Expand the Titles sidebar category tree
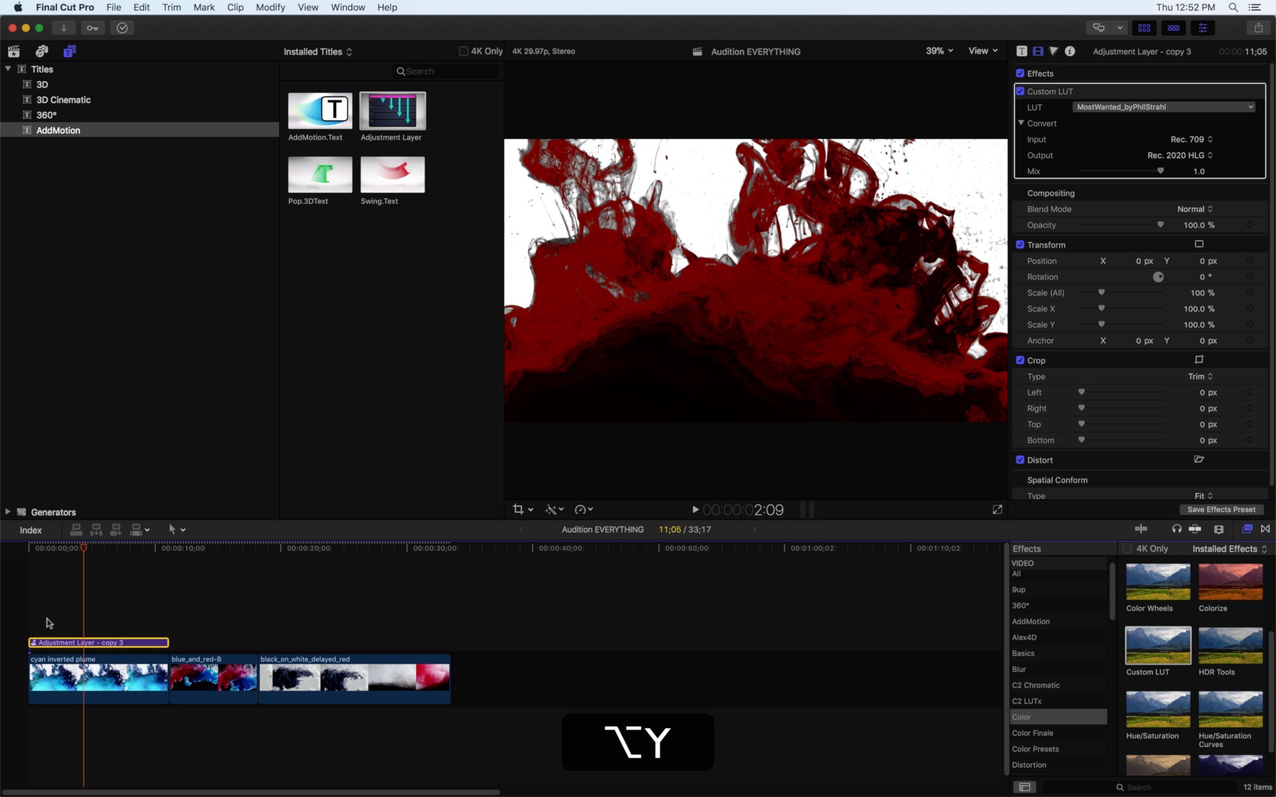This screenshot has width=1276, height=797. pyautogui.click(x=7, y=69)
